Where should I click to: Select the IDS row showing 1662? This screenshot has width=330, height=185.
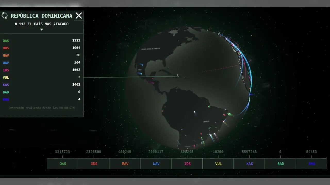[41, 70]
